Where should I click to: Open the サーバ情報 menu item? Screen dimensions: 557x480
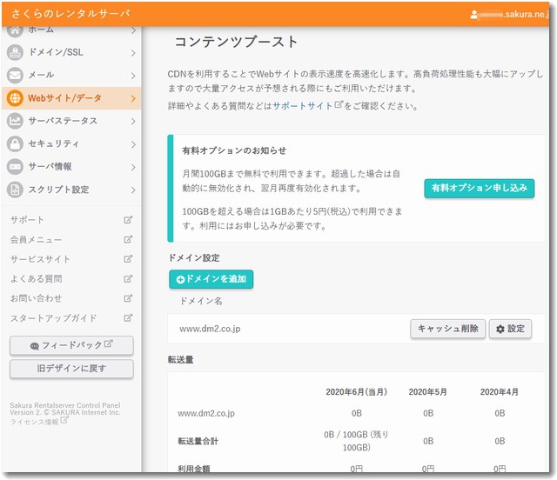click(x=50, y=166)
